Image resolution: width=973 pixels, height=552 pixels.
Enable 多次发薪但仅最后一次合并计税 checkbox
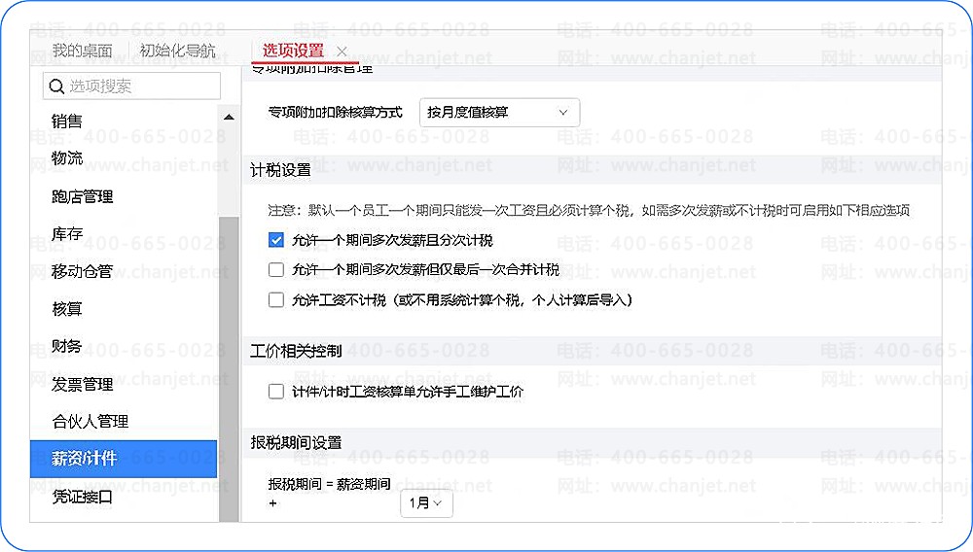click(276, 269)
